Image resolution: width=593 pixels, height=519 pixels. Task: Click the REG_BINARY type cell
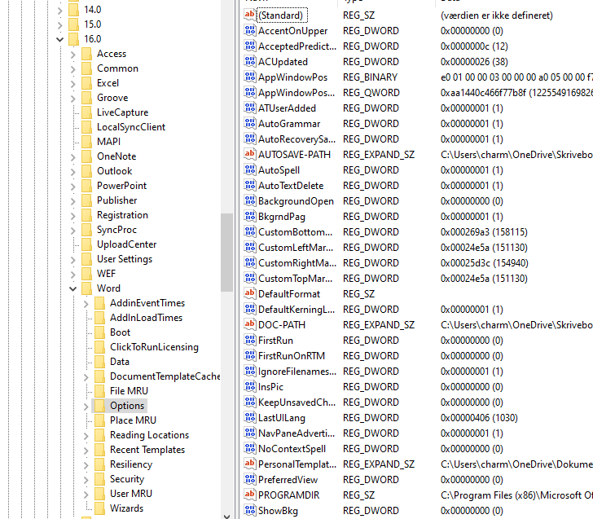pos(370,77)
